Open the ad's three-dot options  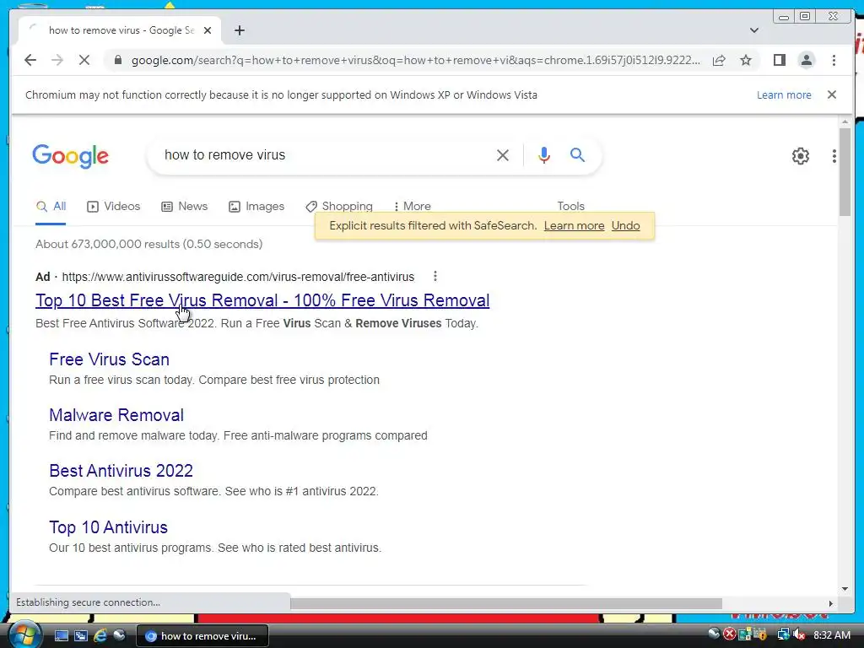click(435, 276)
